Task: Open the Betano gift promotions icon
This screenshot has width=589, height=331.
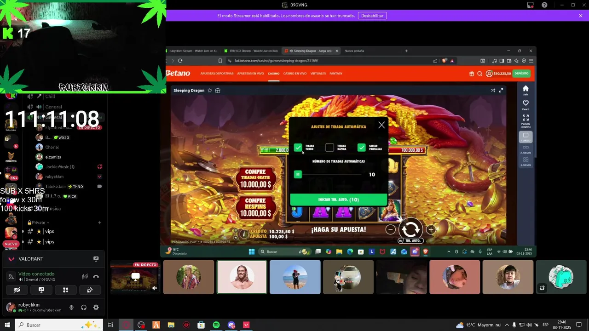Action: coord(471,74)
